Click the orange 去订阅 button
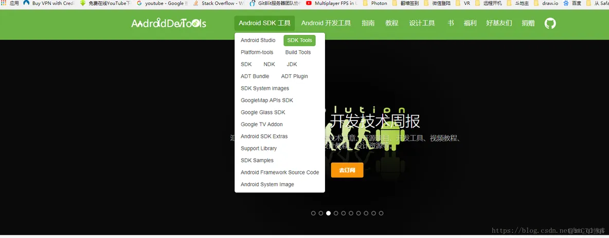Image resolution: width=609 pixels, height=238 pixels. click(347, 170)
